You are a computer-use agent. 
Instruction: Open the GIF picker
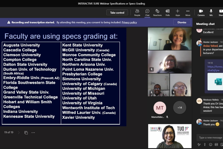(216, 145)
